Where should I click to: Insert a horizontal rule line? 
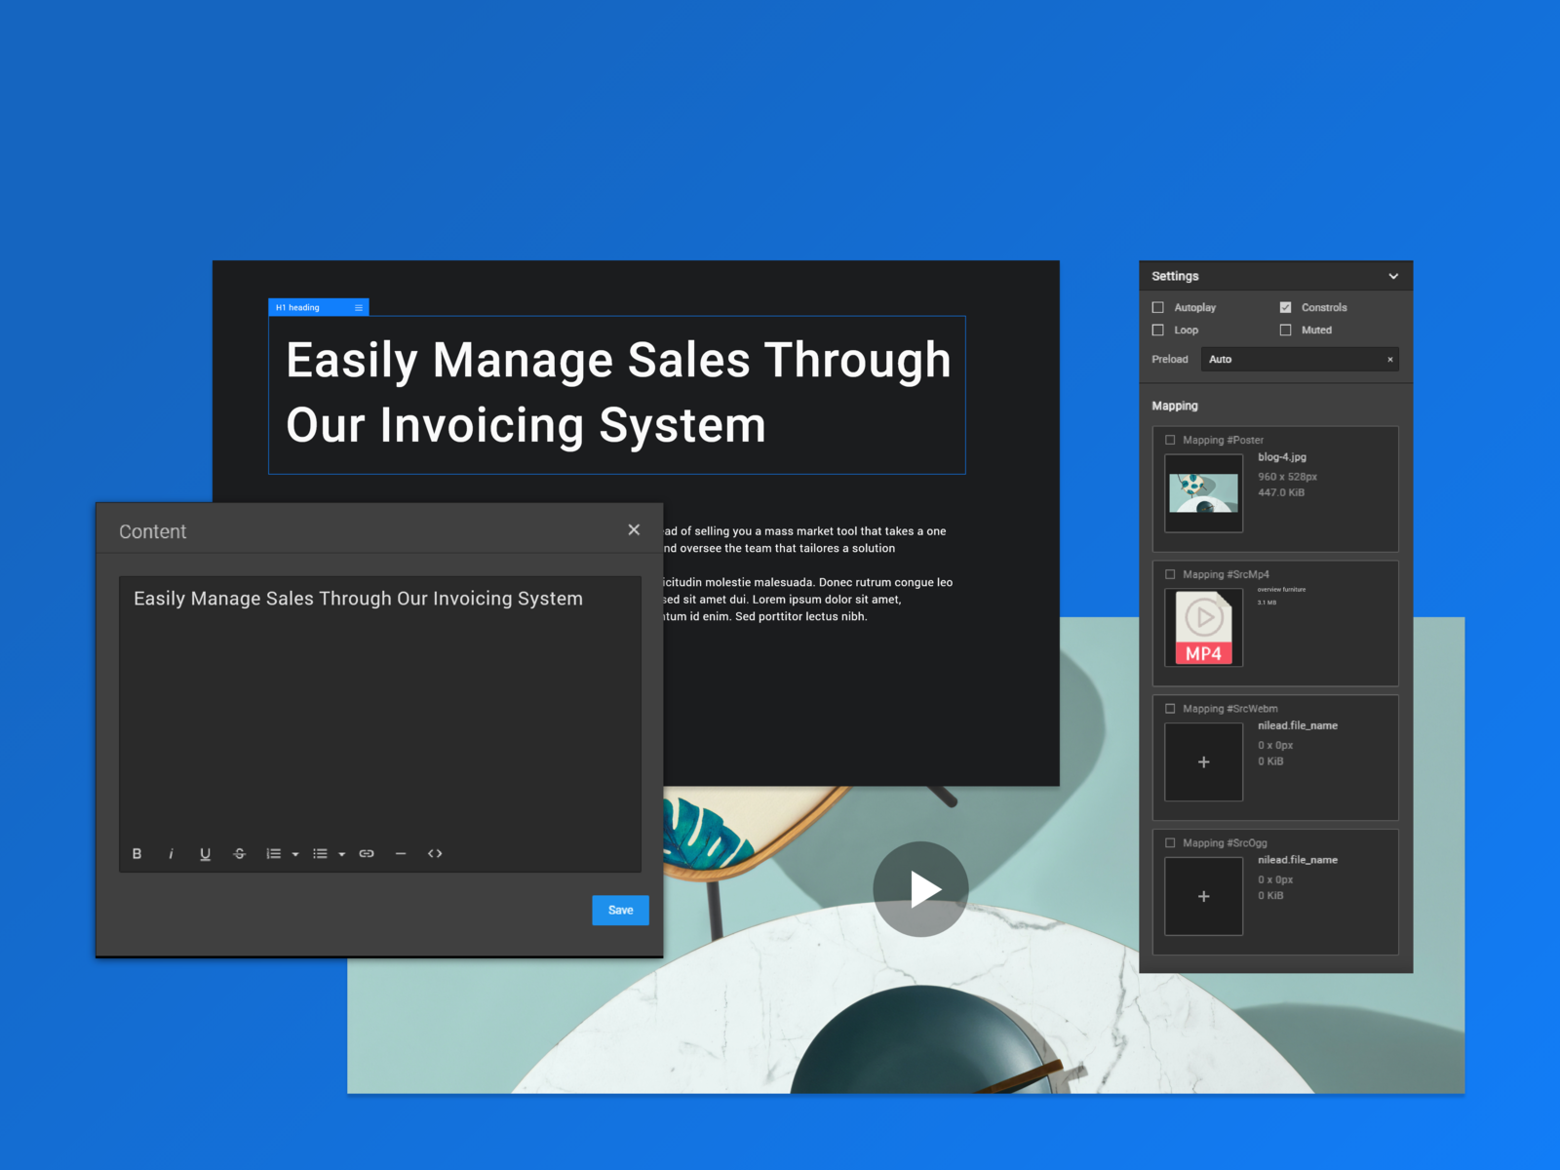[x=401, y=854]
